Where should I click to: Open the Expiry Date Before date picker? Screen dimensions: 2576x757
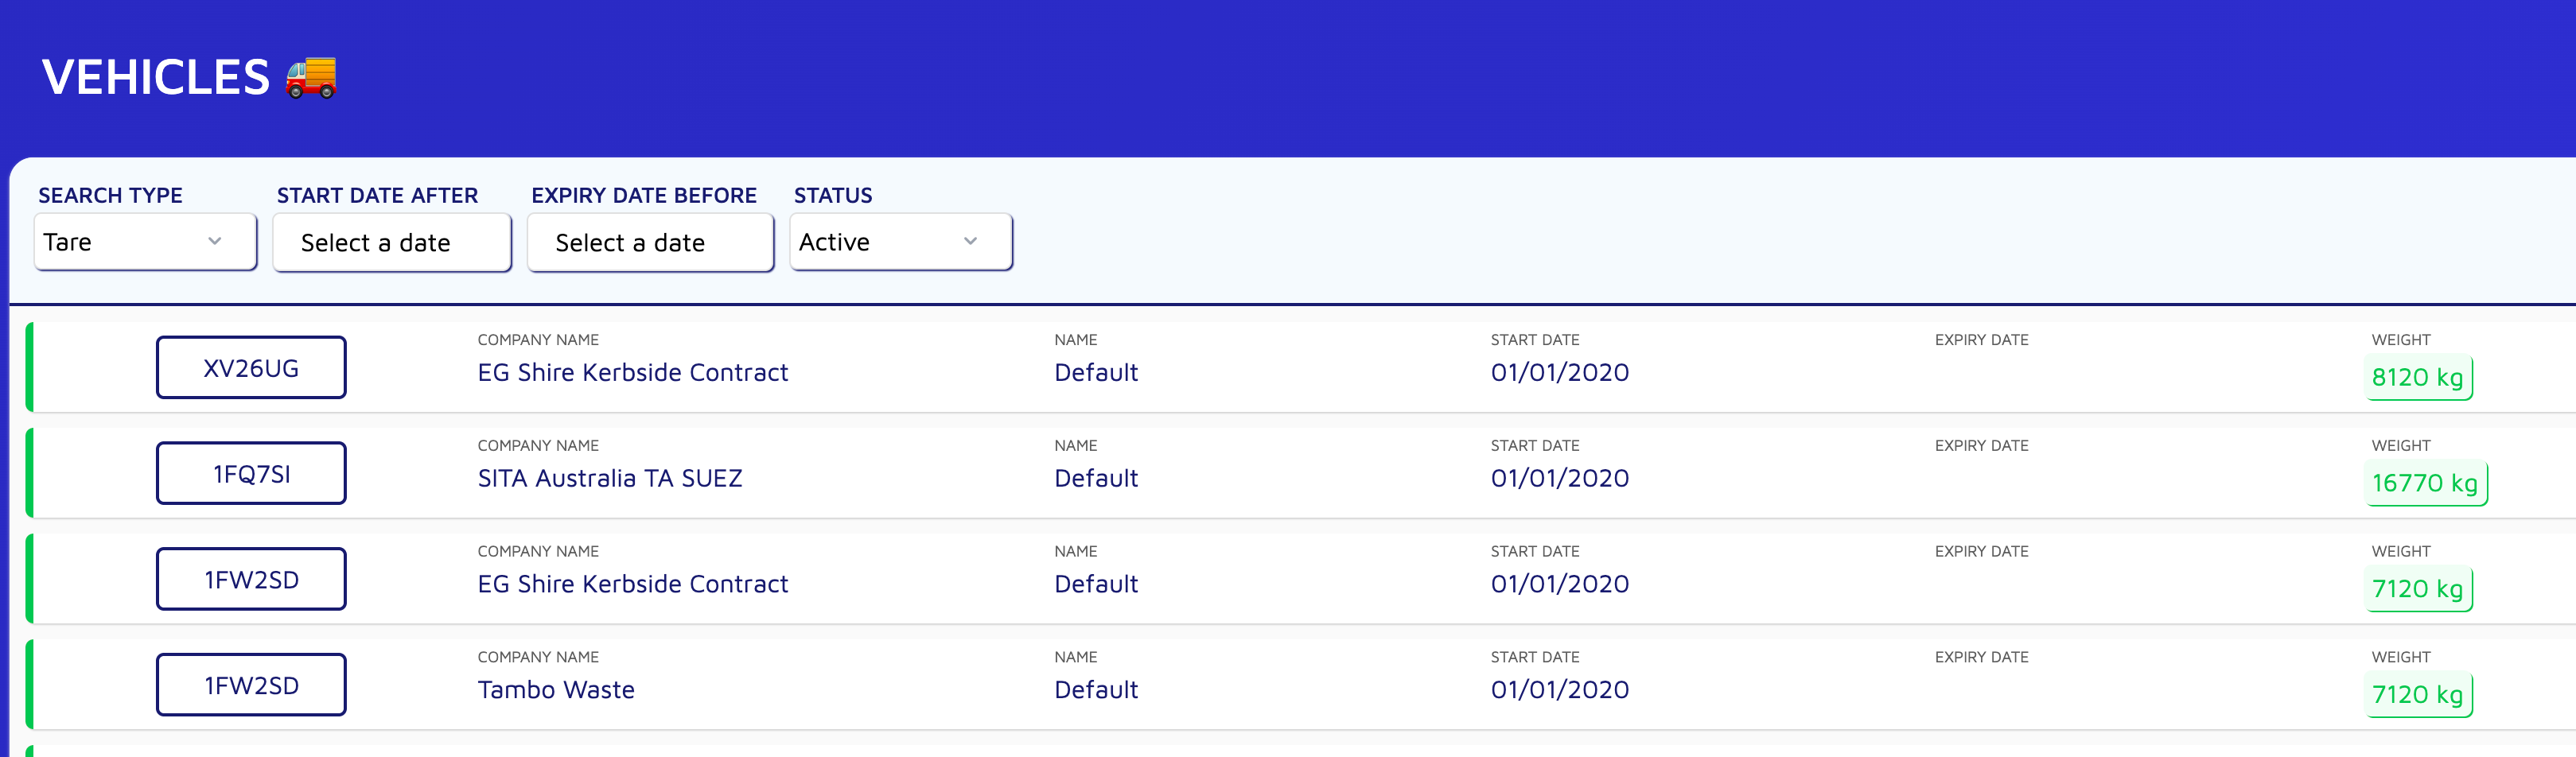[650, 243]
